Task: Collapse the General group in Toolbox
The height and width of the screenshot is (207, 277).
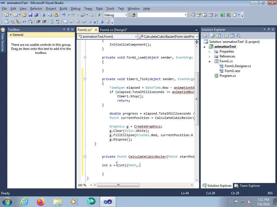Action: coord(11,35)
